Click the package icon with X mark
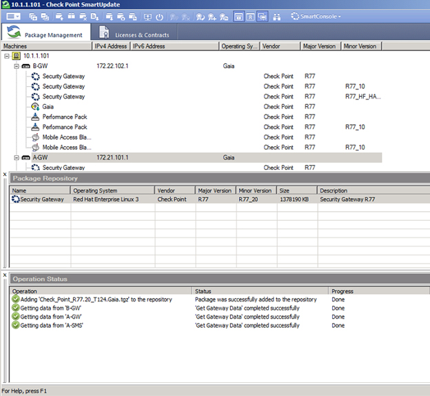 pos(83,17)
